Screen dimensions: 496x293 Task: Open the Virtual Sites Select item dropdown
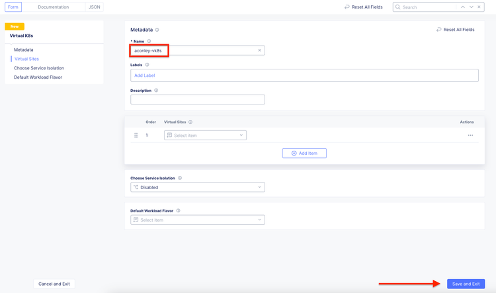tap(205, 135)
